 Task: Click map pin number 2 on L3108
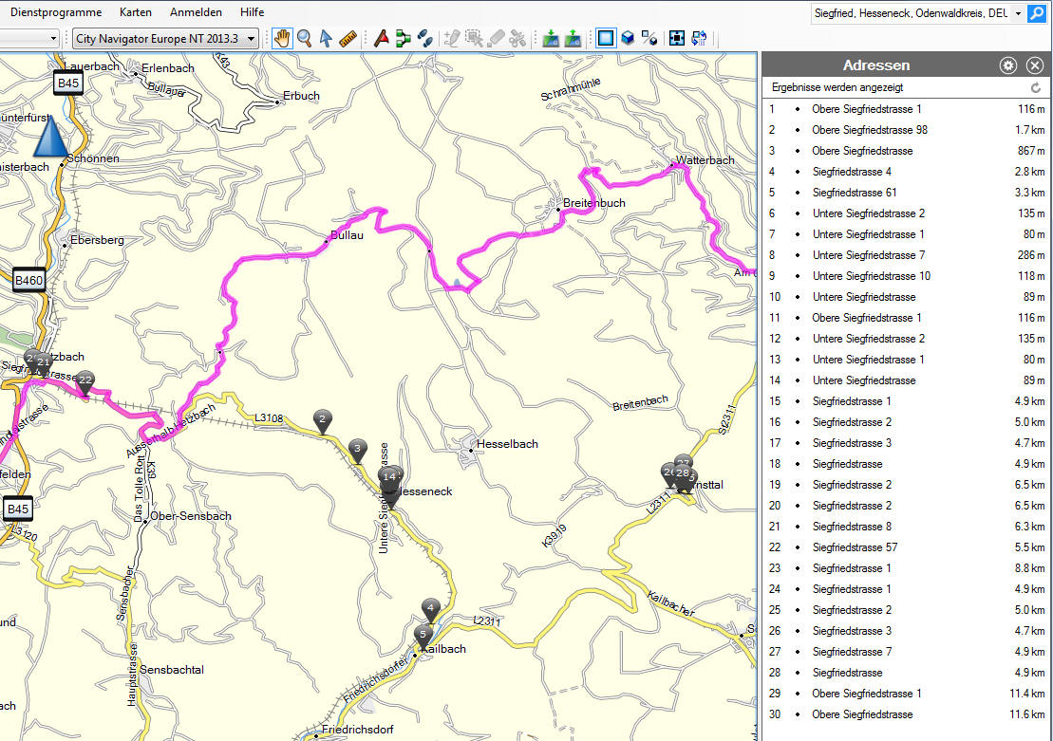tap(323, 420)
